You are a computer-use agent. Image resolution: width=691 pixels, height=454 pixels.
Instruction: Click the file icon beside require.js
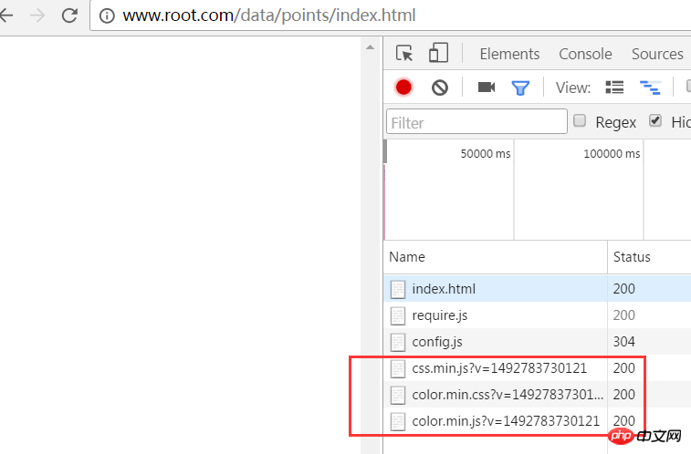pos(398,315)
